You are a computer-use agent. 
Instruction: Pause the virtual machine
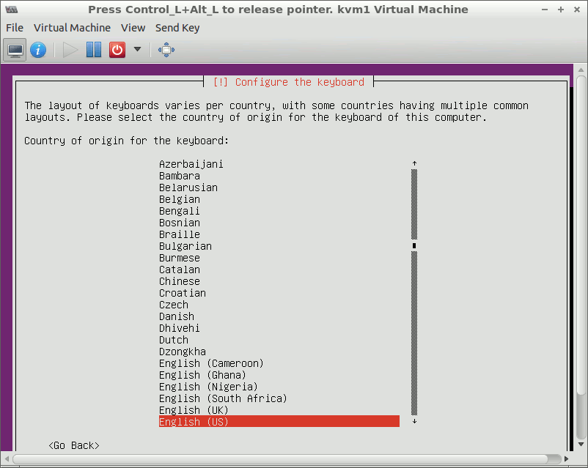pyautogui.click(x=94, y=50)
